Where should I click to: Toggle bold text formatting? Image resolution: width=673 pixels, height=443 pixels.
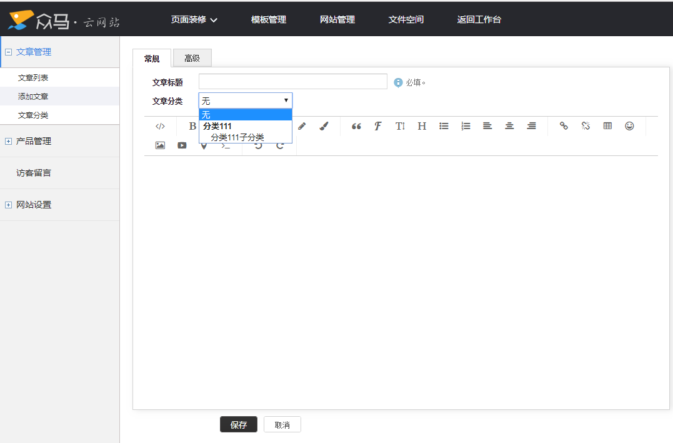192,126
